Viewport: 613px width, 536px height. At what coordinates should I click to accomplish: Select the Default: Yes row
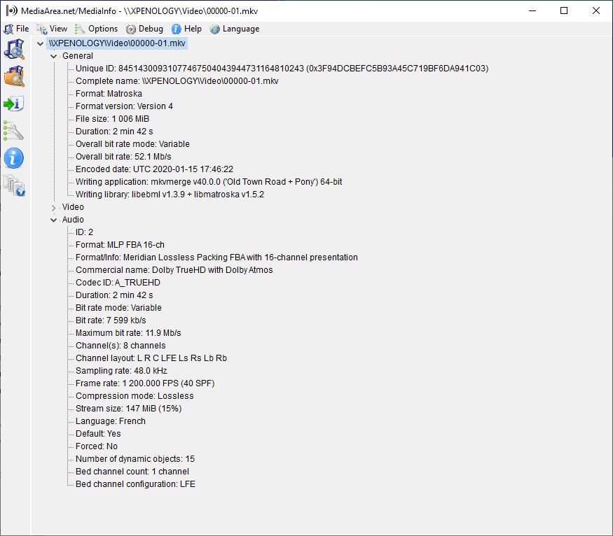point(98,434)
